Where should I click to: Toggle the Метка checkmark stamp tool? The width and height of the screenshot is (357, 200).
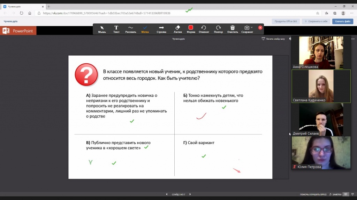pyautogui.click(x=145, y=29)
